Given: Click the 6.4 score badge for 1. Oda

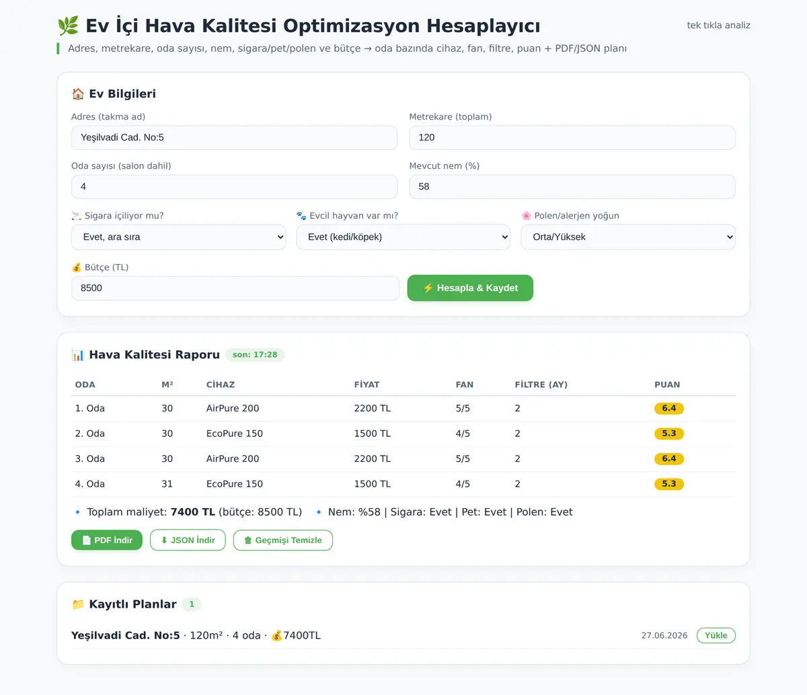Looking at the screenshot, I should [x=669, y=409].
